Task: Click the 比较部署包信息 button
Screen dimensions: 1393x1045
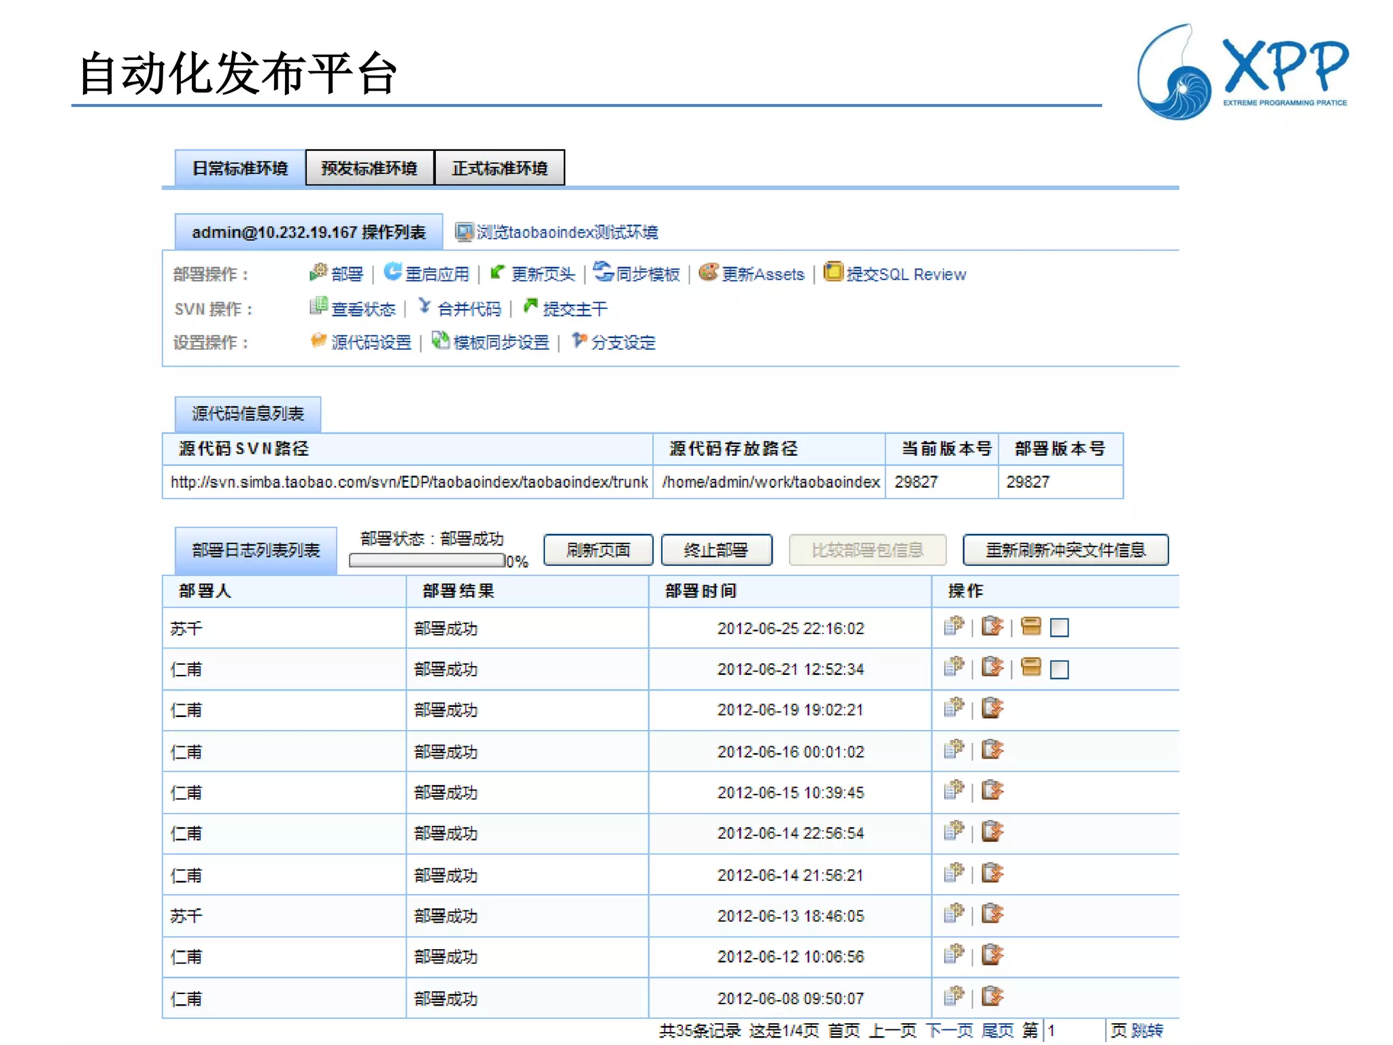Action: (x=867, y=550)
